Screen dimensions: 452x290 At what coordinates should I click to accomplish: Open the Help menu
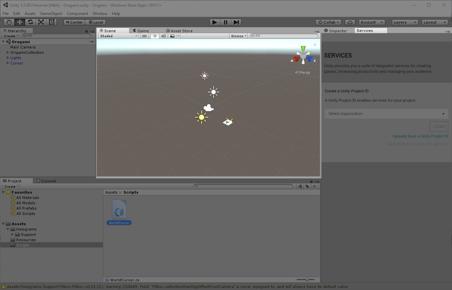click(116, 14)
